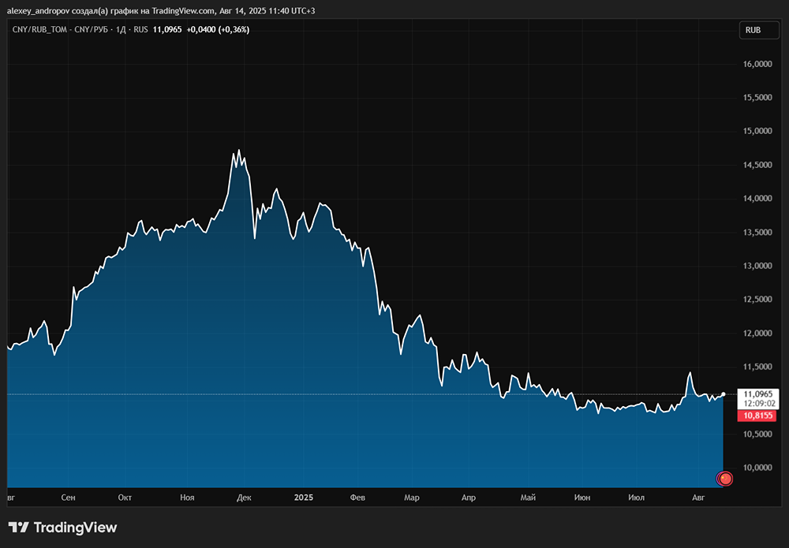789x548 pixels.
Task: Click the 16,0000 price axis label
Action: 757,64
